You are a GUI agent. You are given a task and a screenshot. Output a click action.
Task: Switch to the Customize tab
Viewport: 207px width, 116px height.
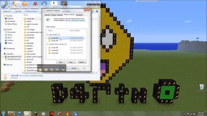pyautogui.click(x=80, y=15)
